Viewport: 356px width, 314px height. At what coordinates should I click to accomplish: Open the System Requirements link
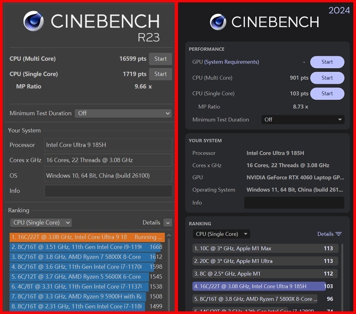(x=231, y=62)
